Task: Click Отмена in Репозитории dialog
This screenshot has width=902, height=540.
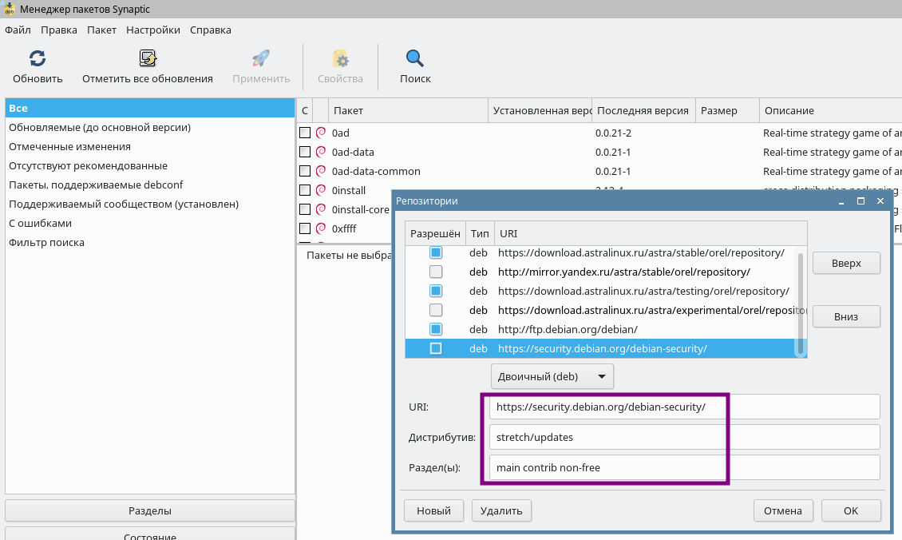Action: (x=783, y=510)
